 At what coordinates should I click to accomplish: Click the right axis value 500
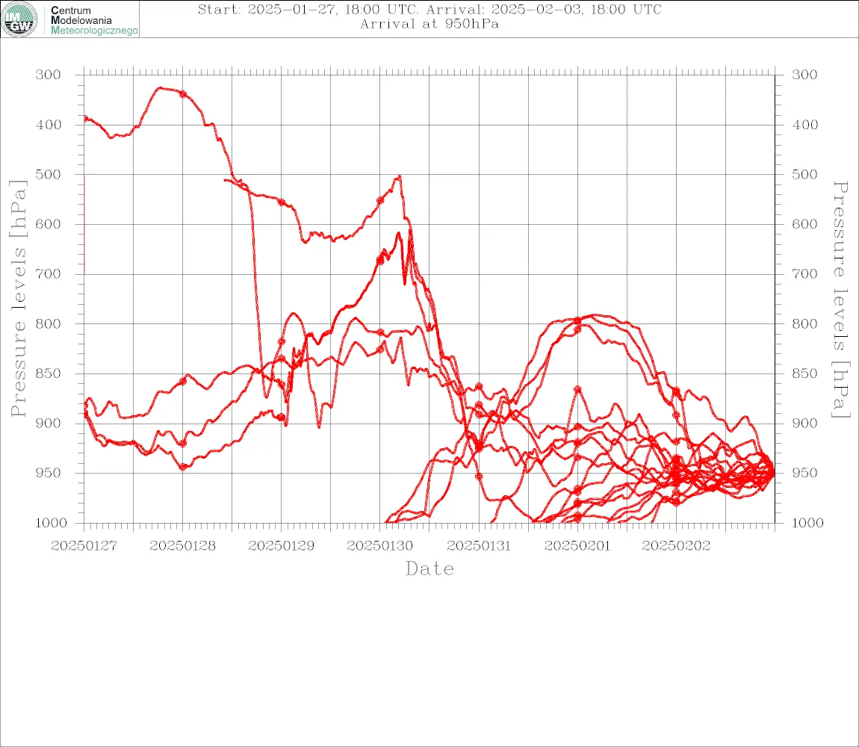804,174
